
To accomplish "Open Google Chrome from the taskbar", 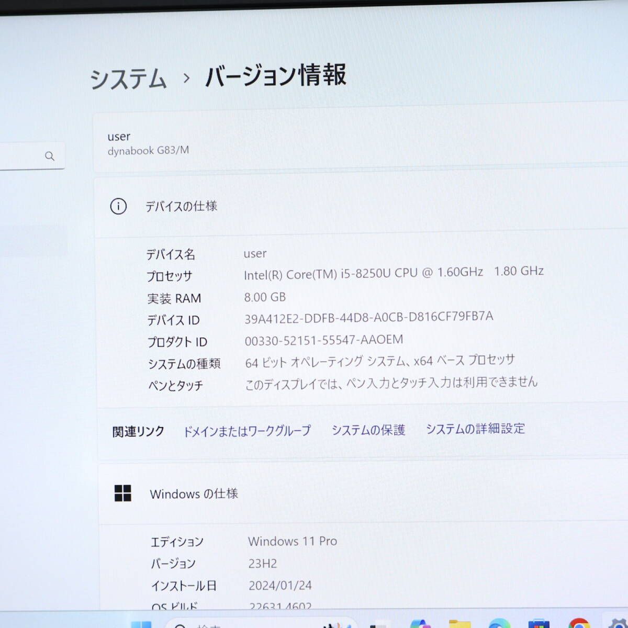I will 579,623.
